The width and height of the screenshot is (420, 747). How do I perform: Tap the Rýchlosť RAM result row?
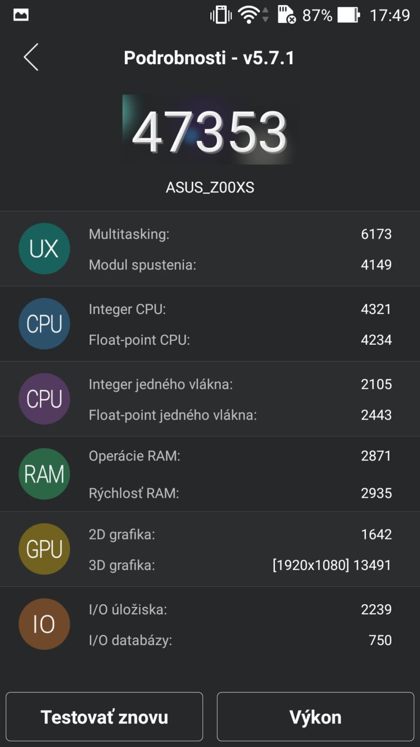pos(240,493)
